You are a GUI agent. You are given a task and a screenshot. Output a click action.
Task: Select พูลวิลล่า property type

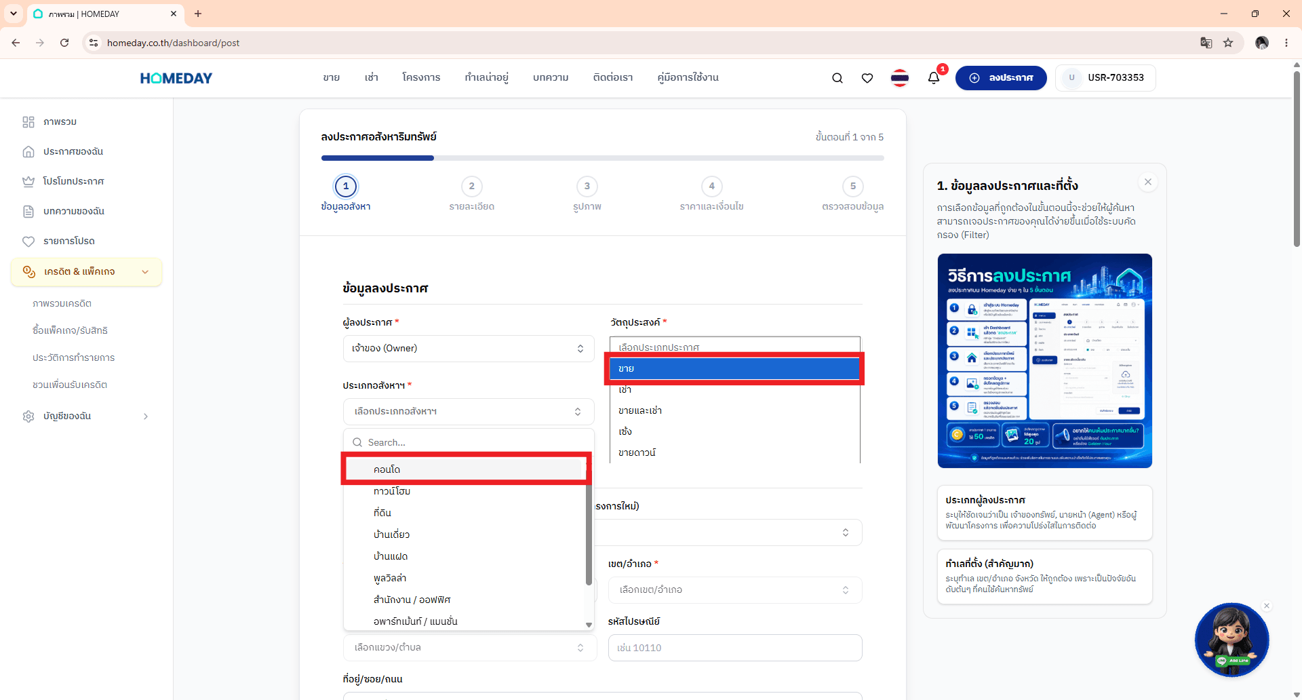(466, 578)
